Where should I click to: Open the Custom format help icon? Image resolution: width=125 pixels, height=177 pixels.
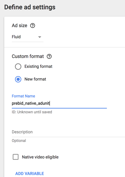49,56
